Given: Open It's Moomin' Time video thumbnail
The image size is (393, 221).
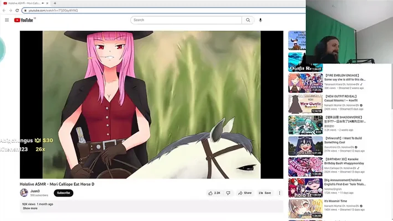Looking at the screenshot, I should [x=305, y=209].
